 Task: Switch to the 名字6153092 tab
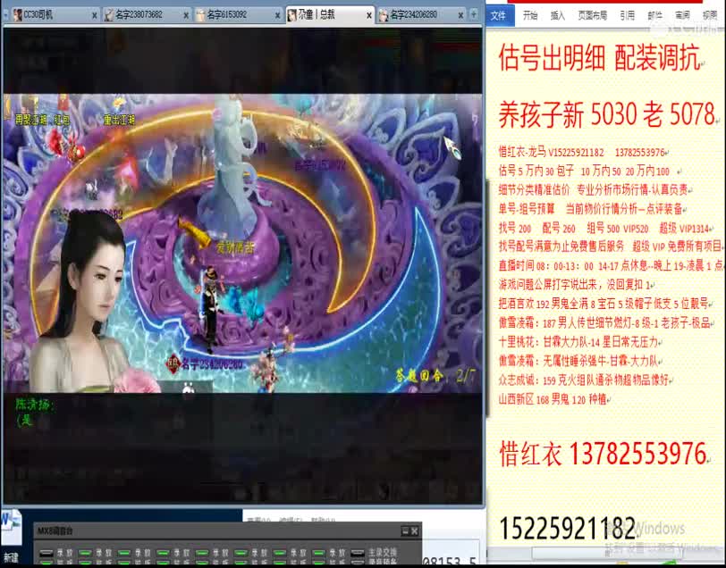coord(238,15)
